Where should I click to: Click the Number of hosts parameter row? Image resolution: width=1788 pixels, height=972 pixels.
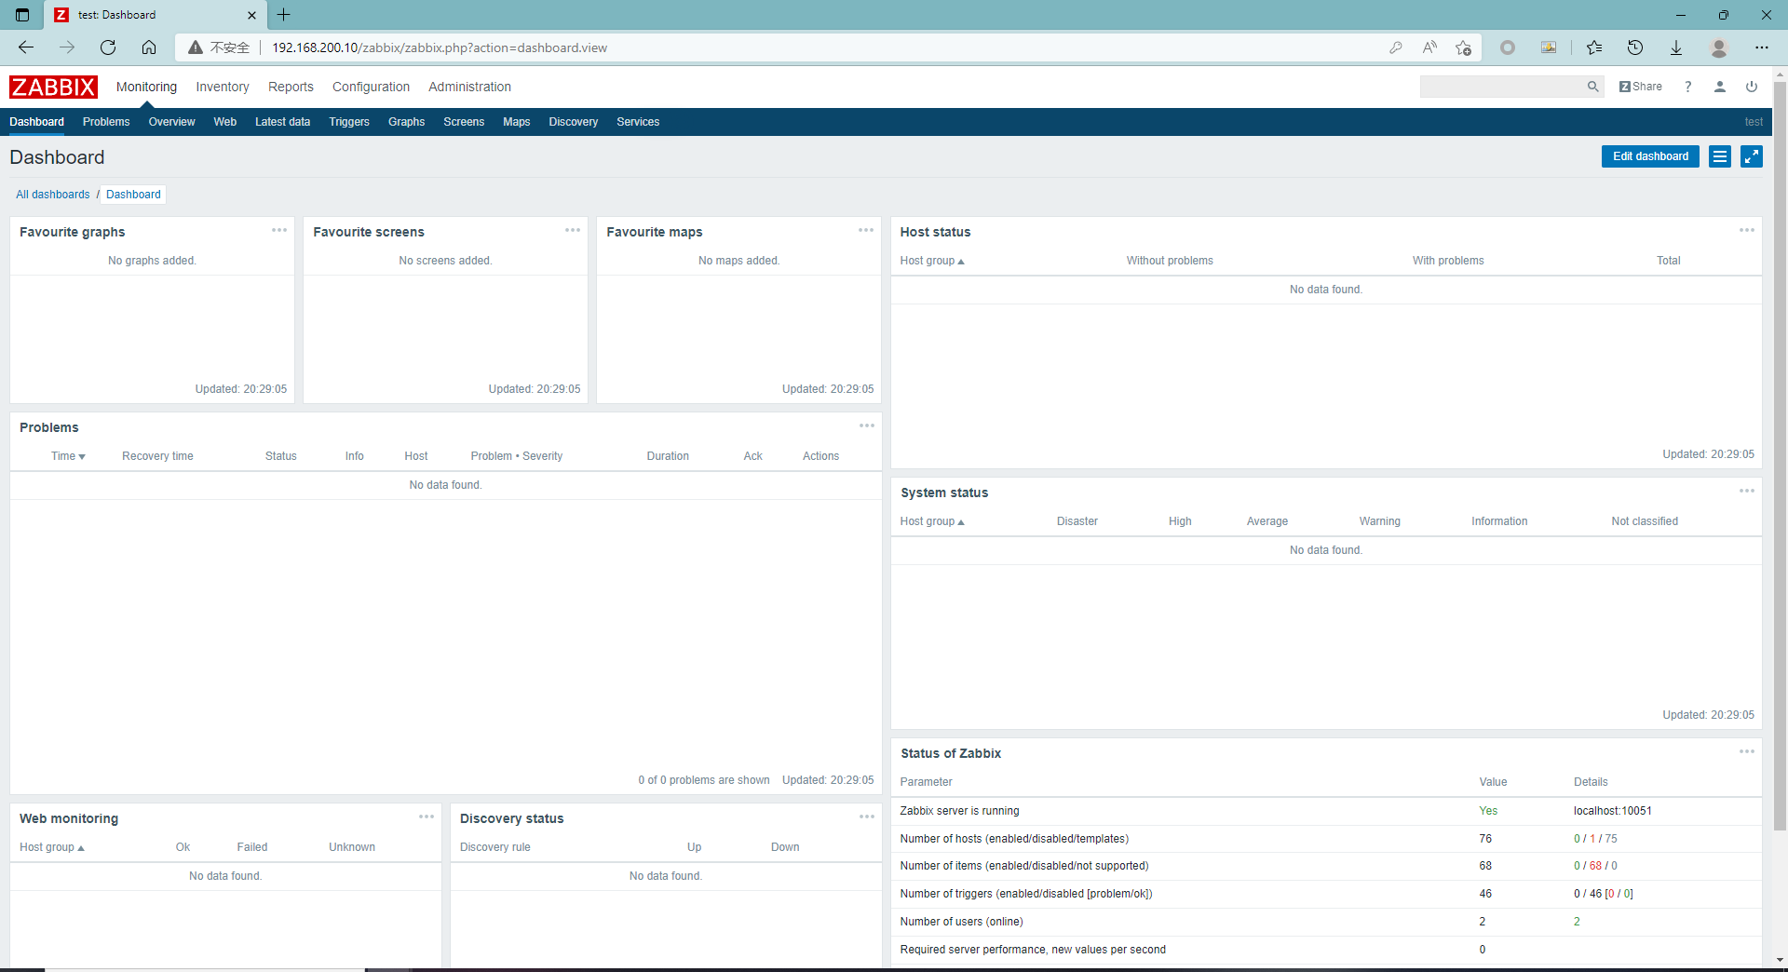pyautogui.click(x=1326, y=839)
